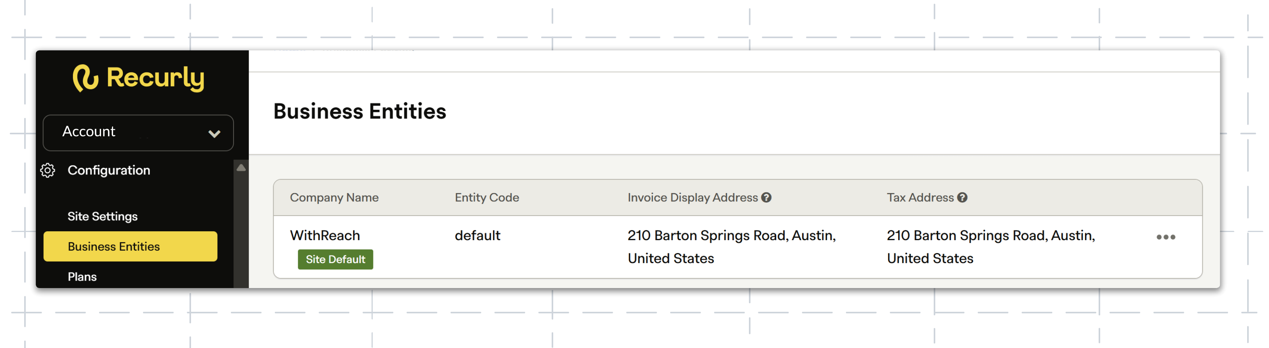Open the Account dropdown
The width and height of the screenshot is (1269, 348).
click(138, 133)
